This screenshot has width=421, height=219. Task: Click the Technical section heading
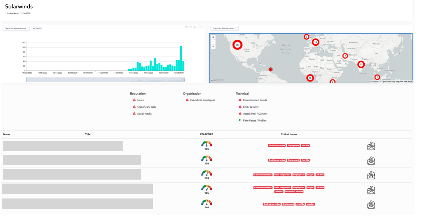(242, 94)
